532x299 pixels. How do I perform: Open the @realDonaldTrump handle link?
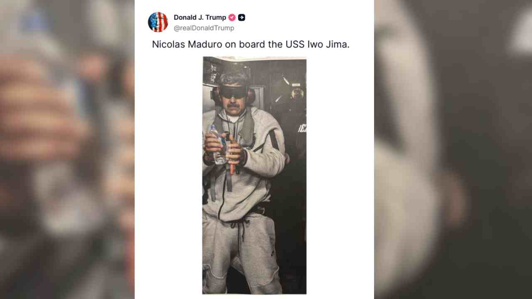[204, 28]
